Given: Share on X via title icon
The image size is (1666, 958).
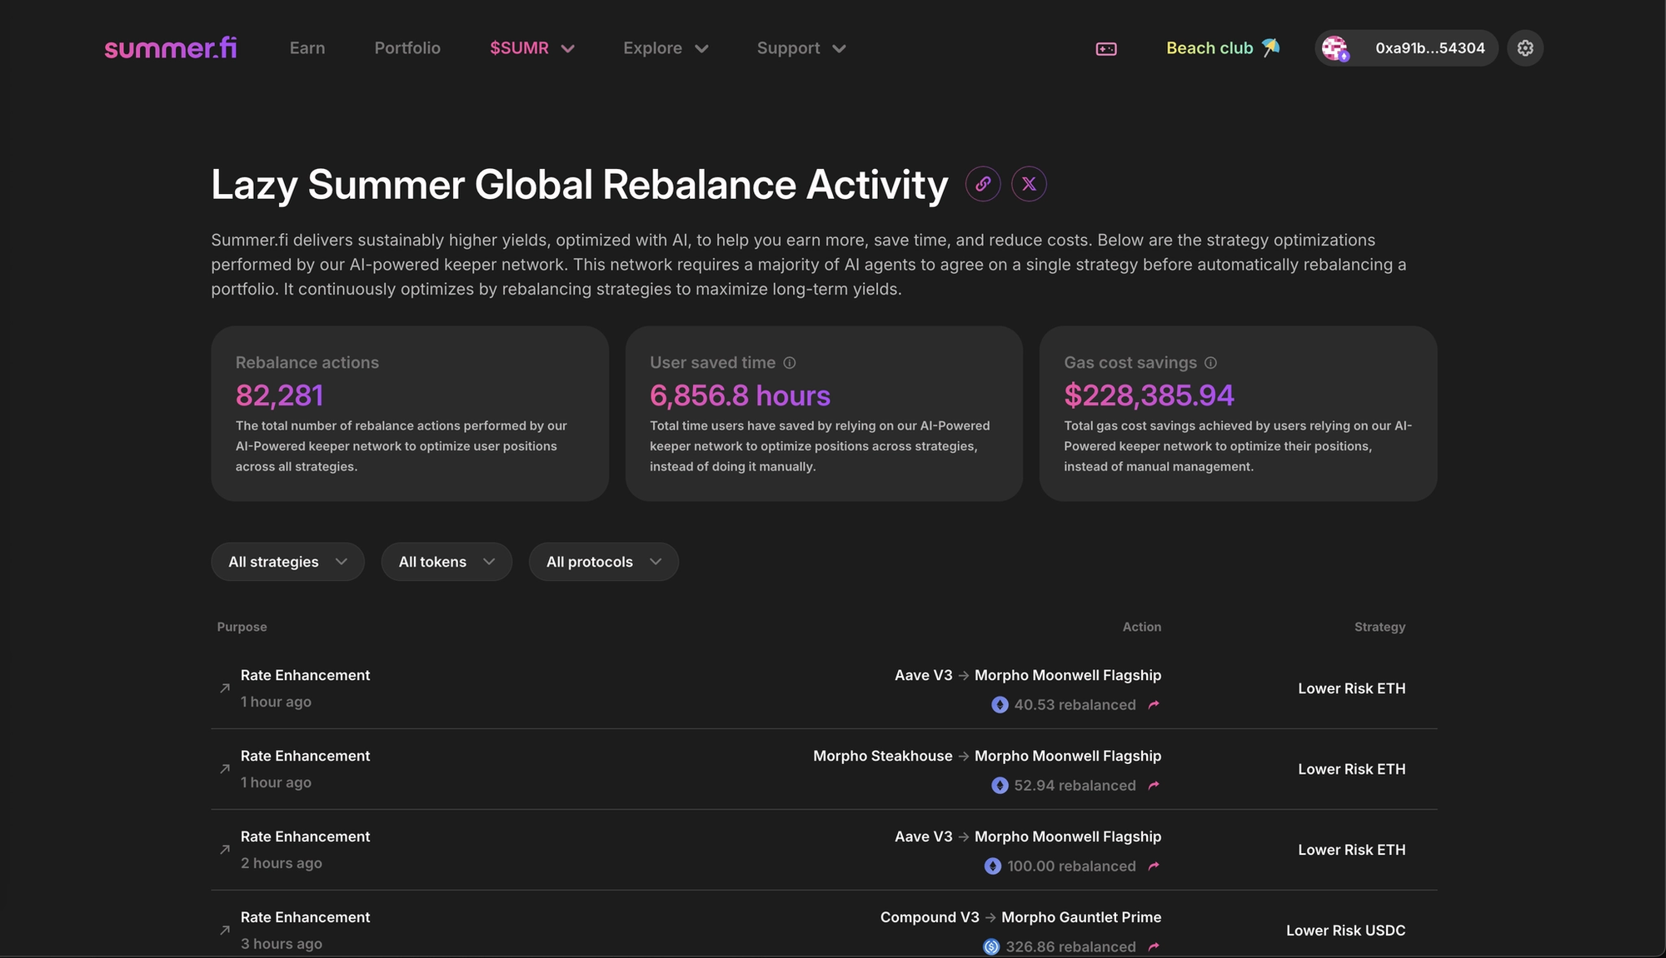Looking at the screenshot, I should pos(1029,184).
